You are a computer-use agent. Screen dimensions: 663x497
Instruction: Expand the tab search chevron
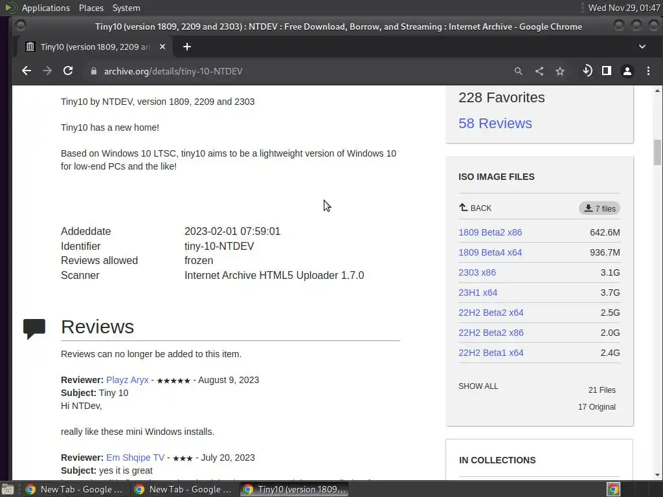tap(642, 47)
